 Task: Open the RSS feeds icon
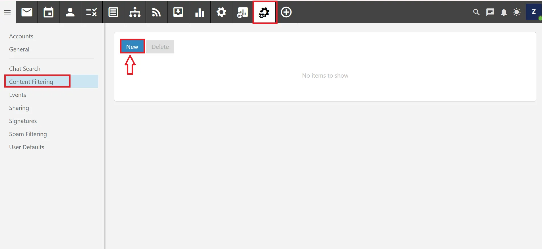tap(156, 12)
